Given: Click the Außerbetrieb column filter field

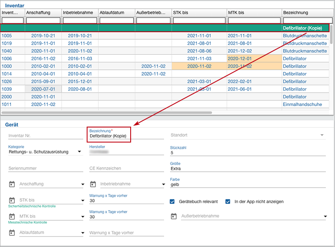Looking at the screenshot, I should click(x=153, y=20).
